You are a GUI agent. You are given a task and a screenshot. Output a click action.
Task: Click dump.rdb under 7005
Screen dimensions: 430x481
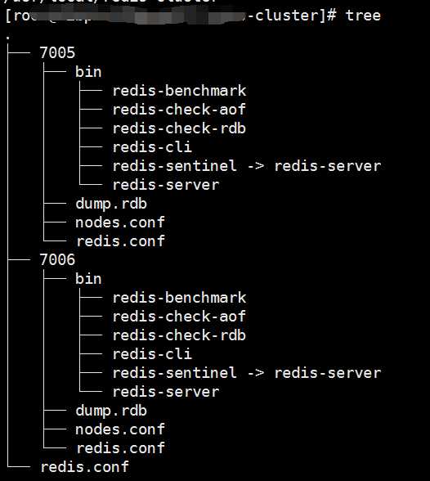[111, 205]
